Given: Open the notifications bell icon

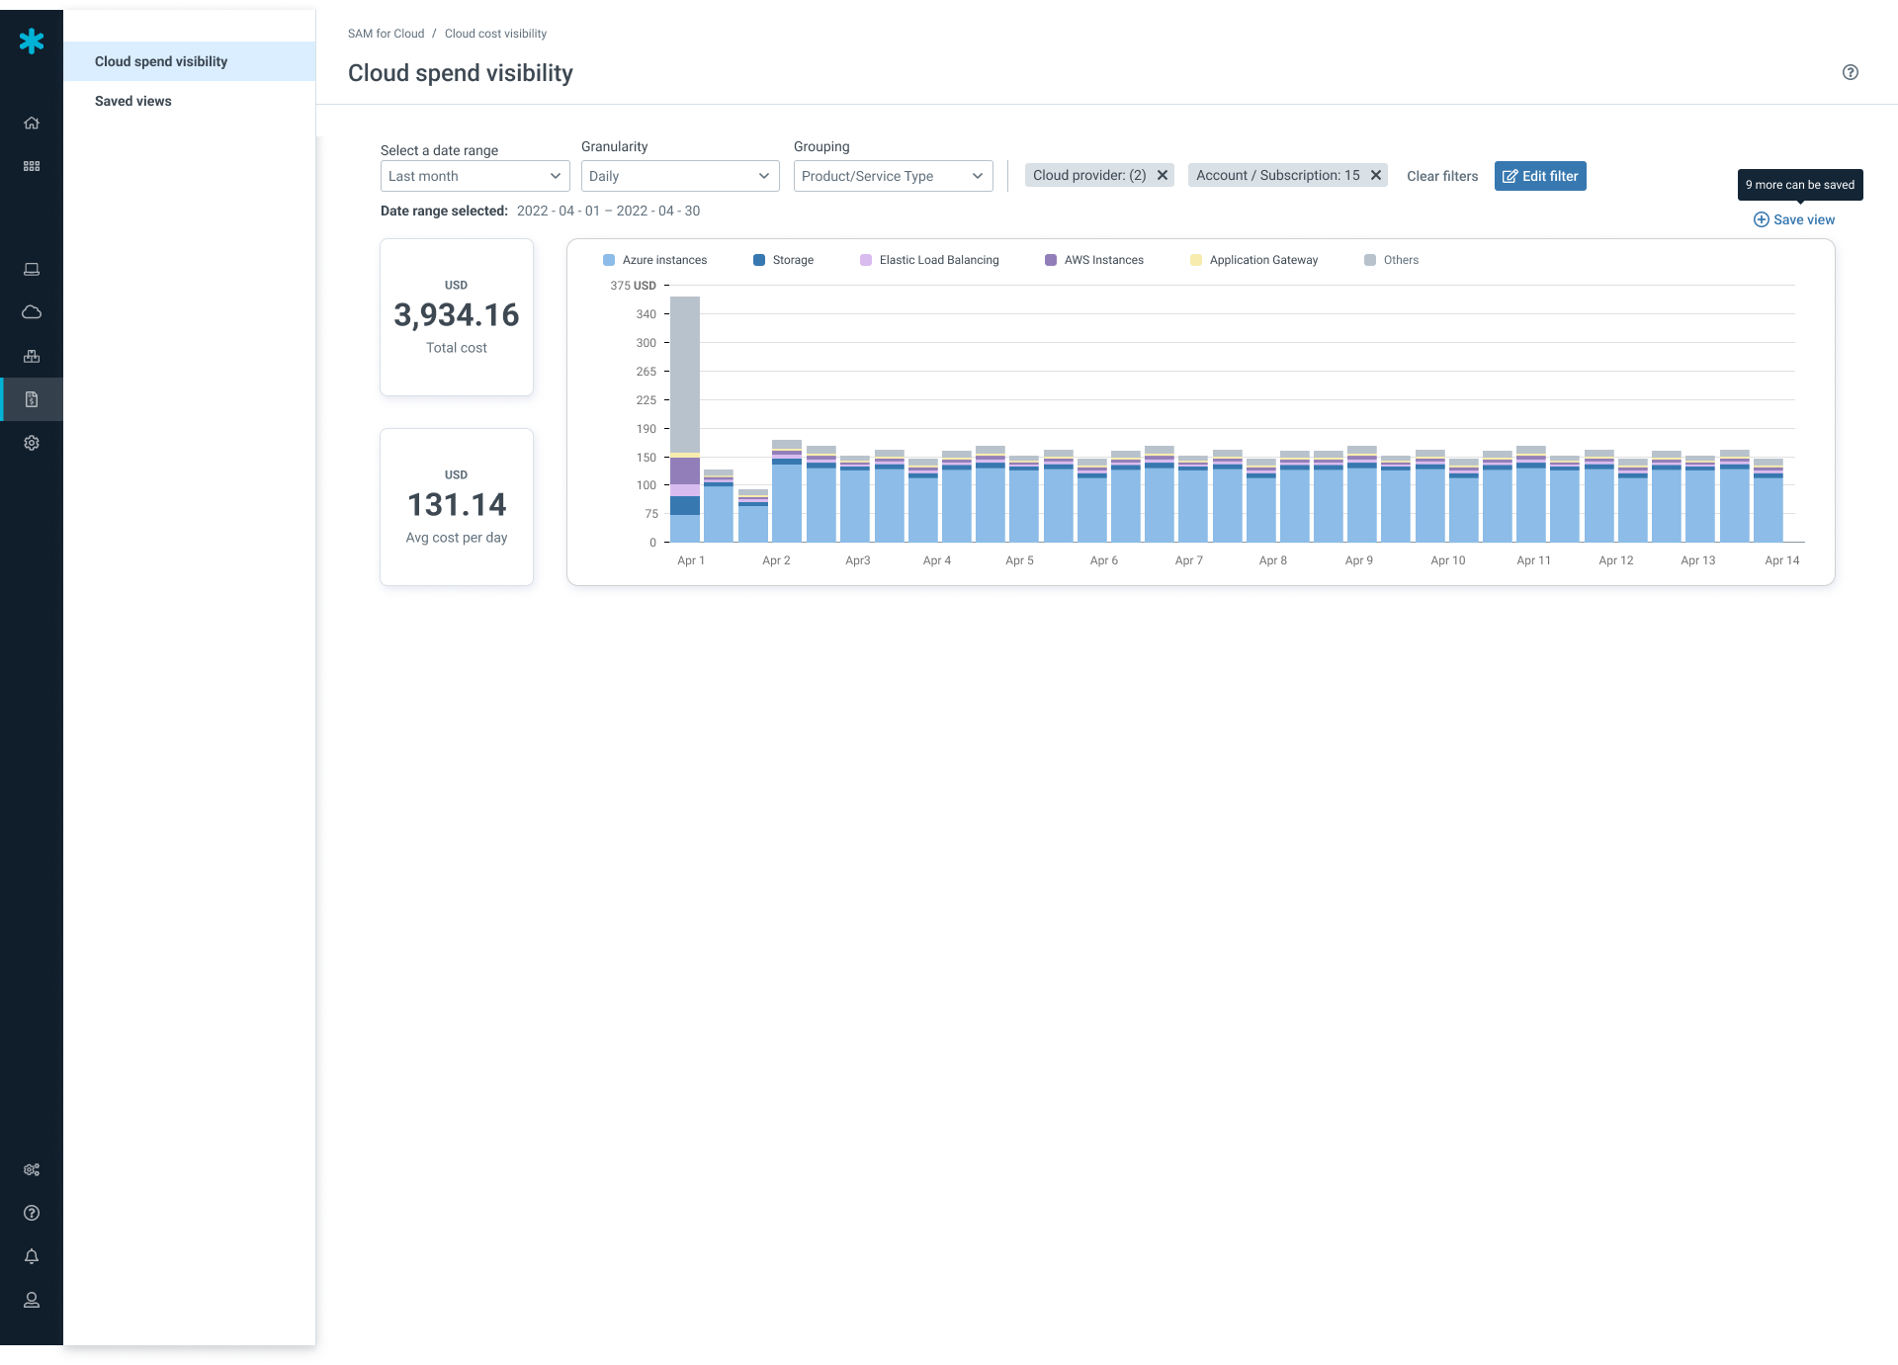Looking at the screenshot, I should click(x=32, y=1256).
